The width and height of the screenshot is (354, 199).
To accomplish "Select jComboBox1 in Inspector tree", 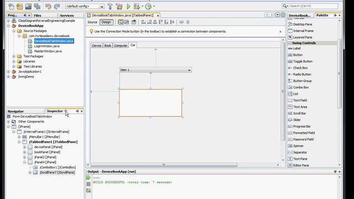I will [58, 167].
